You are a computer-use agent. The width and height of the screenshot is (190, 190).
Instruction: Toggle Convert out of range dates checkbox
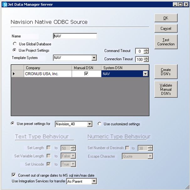tap(14, 175)
